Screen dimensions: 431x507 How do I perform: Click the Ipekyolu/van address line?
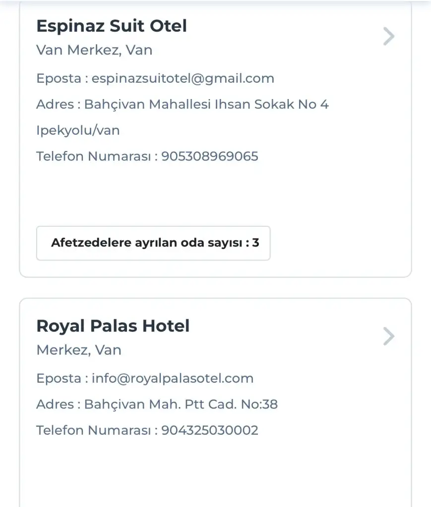point(78,131)
